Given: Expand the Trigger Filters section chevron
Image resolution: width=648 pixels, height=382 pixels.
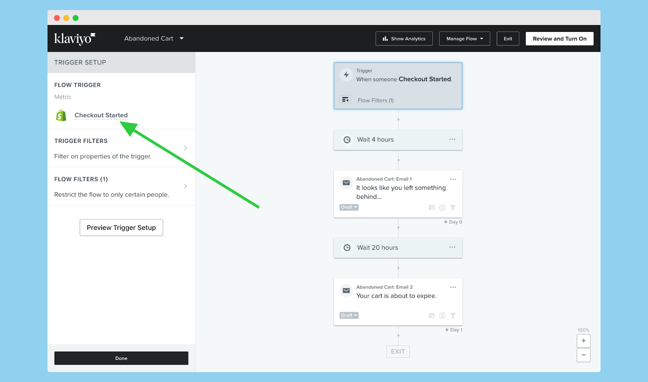Looking at the screenshot, I should pyautogui.click(x=185, y=148).
